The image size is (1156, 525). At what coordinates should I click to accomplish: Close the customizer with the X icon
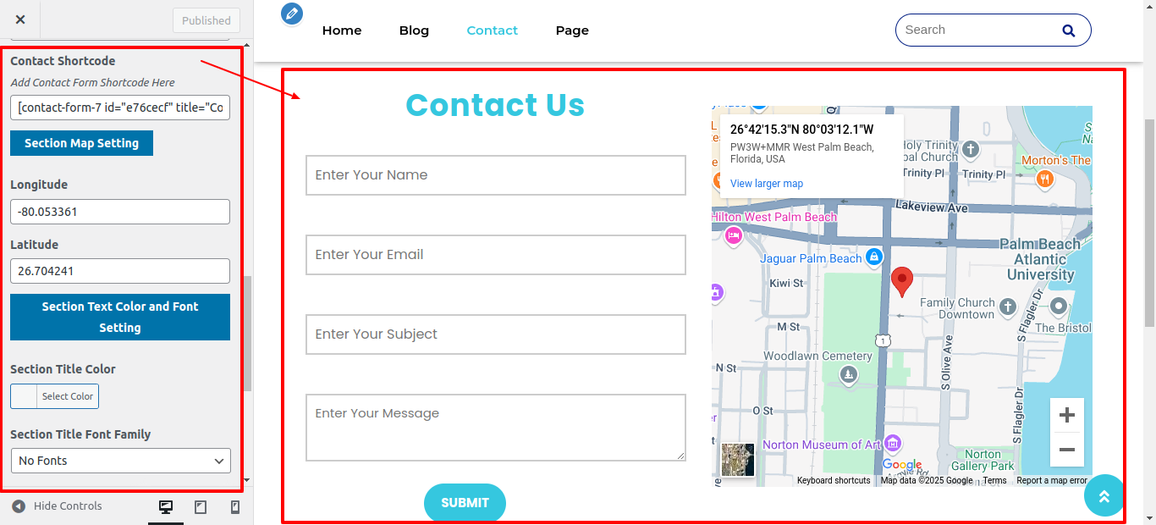[20, 19]
